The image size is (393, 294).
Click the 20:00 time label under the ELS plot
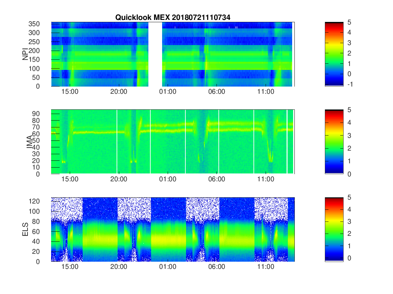(119, 267)
